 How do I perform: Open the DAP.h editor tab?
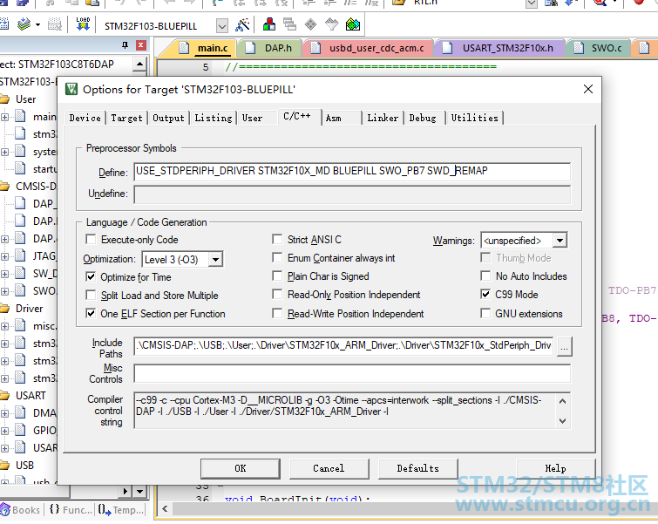(x=270, y=48)
